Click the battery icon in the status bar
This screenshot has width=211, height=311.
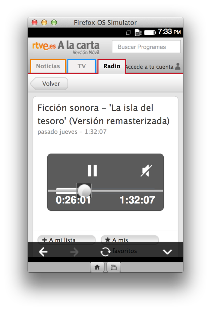tap(150, 33)
